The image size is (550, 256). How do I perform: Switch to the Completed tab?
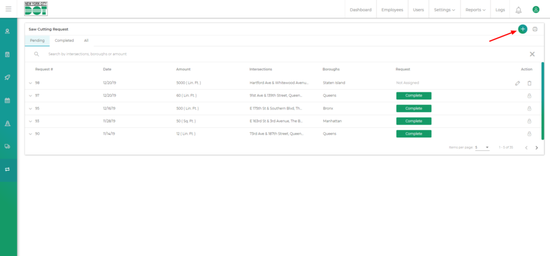tap(64, 40)
